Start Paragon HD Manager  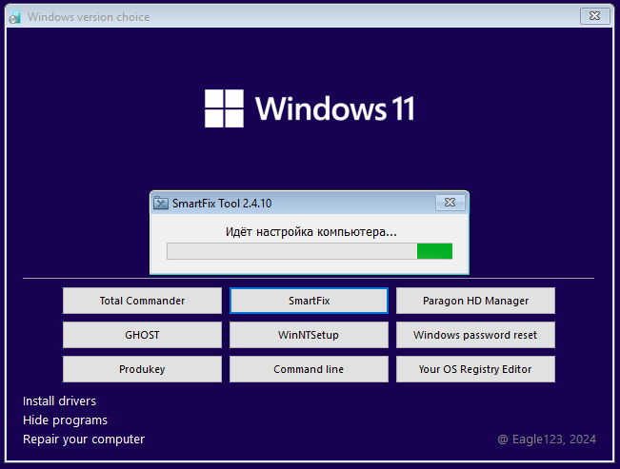[x=475, y=301]
